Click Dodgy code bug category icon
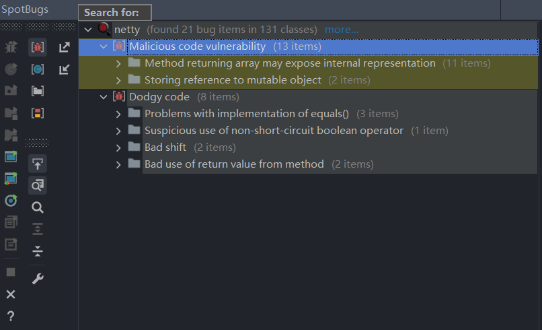 click(x=119, y=96)
